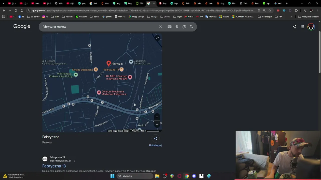Screen dimensions: 321x180
Task: Open the Windows Start menu
Action: 112,176
